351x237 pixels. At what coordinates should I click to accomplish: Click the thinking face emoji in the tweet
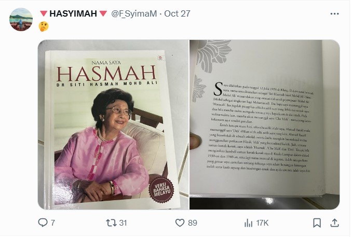[44, 26]
